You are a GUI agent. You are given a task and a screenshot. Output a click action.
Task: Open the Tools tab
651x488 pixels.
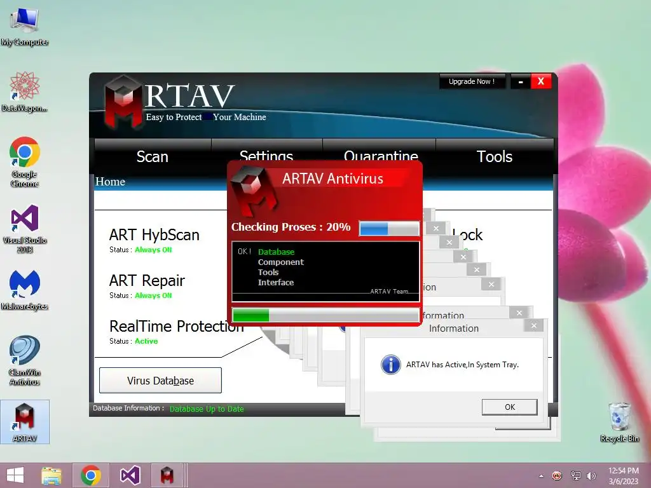pyautogui.click(x=494, y=156)
